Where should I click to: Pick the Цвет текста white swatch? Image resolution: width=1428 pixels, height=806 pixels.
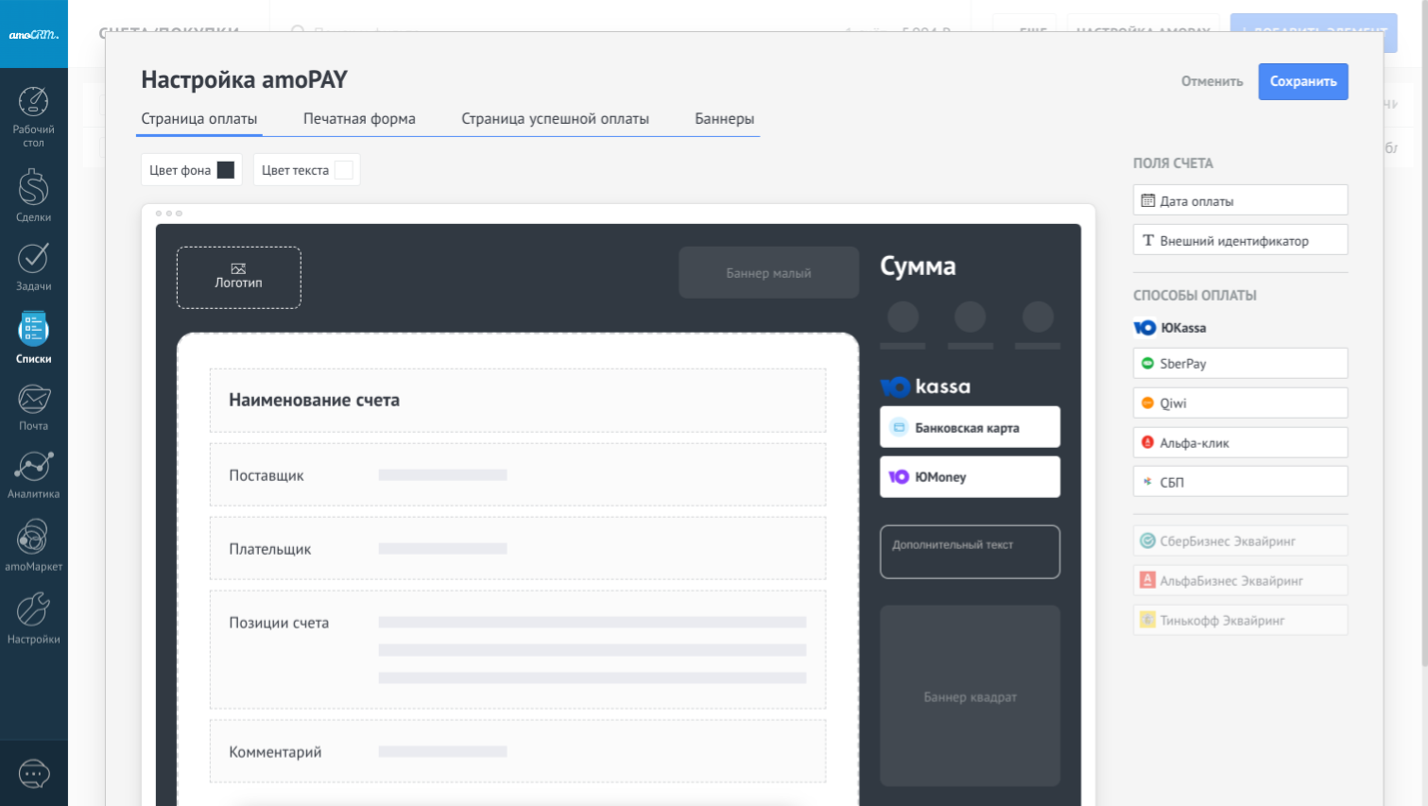click(x=344, y=170)
